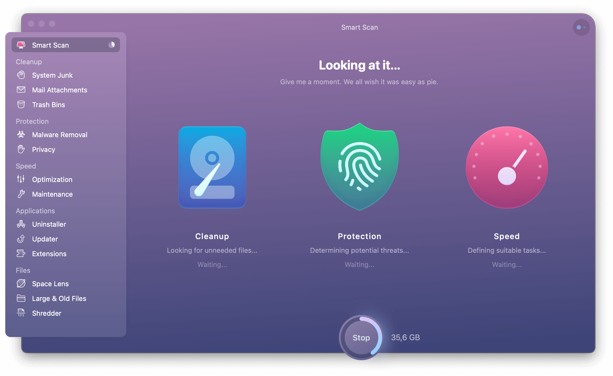Click the System Junk icon
This screenshot has width=613, height=376.
coord(21,75)
